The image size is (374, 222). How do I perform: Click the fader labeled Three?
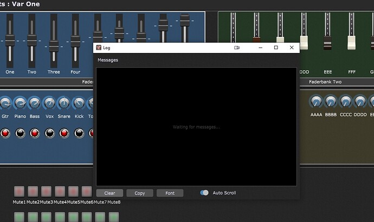(54, 46)
